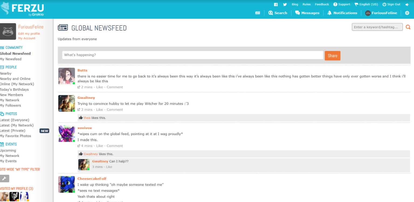The height and width of the screenshot is (202, 414).
Task: Click the orange search magnifier icon
Action: pos(408,27)
